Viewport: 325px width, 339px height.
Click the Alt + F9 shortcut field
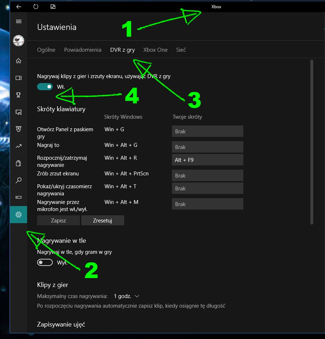point(207,160)
